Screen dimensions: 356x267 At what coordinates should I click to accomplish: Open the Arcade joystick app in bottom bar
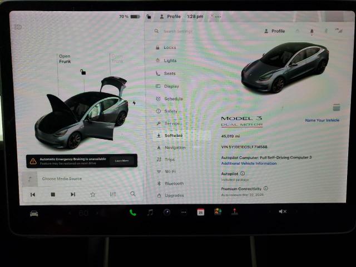[235, 211]
